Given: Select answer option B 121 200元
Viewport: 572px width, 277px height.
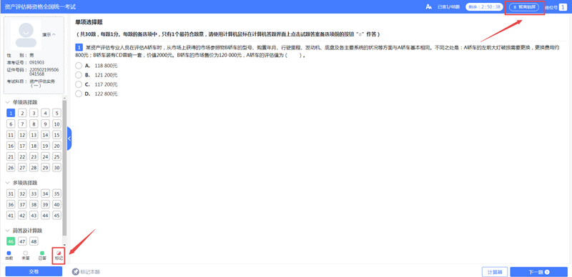Looking at the screenshot, I should [79, 75].
